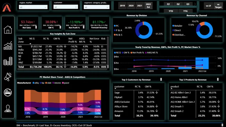Select the AtliQ Exclusive customer row

tap(136, 102)
